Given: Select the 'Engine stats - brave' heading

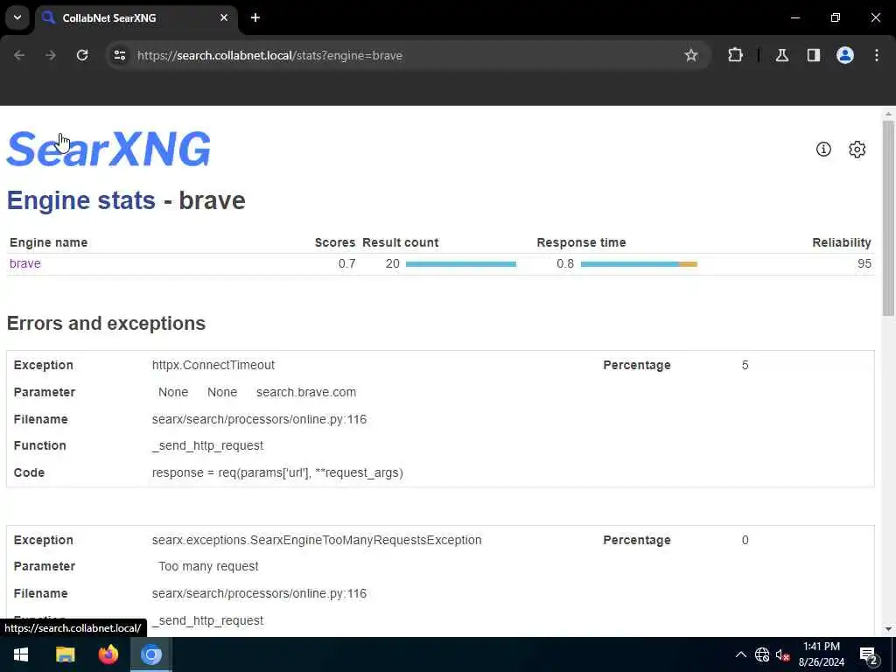Looking at the screenshot, I should 126,200.
